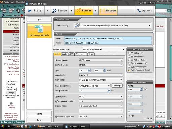Go to the Encode stage
The height and width of the screenshot is (129, 172).
[x=108, y=10]
